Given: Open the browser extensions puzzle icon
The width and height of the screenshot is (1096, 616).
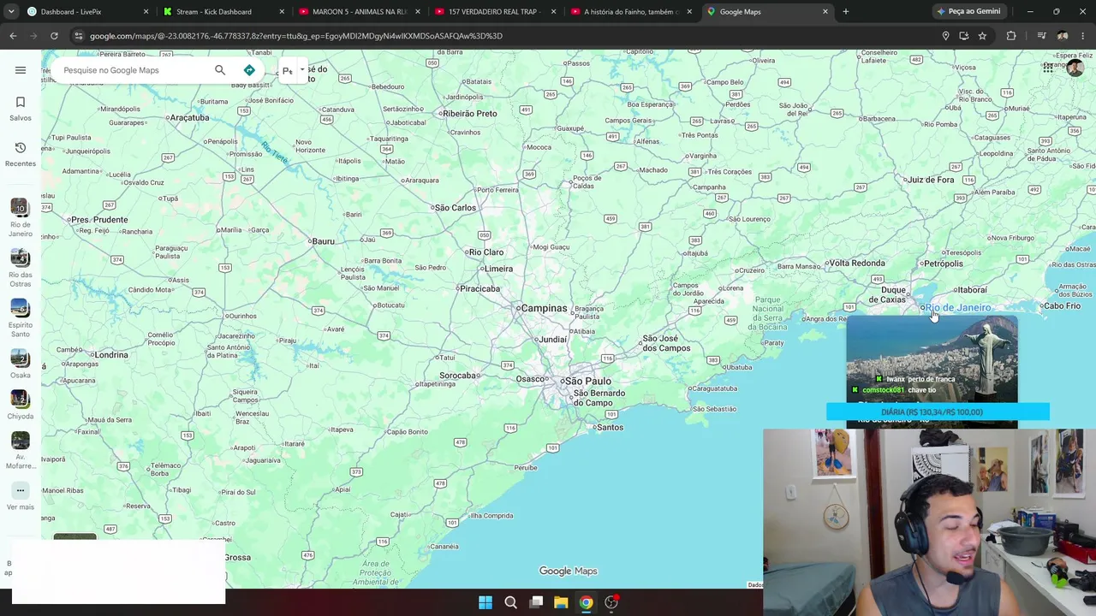Looking at the screenshot, I should pyautogui.click(x=1011, y=36).
